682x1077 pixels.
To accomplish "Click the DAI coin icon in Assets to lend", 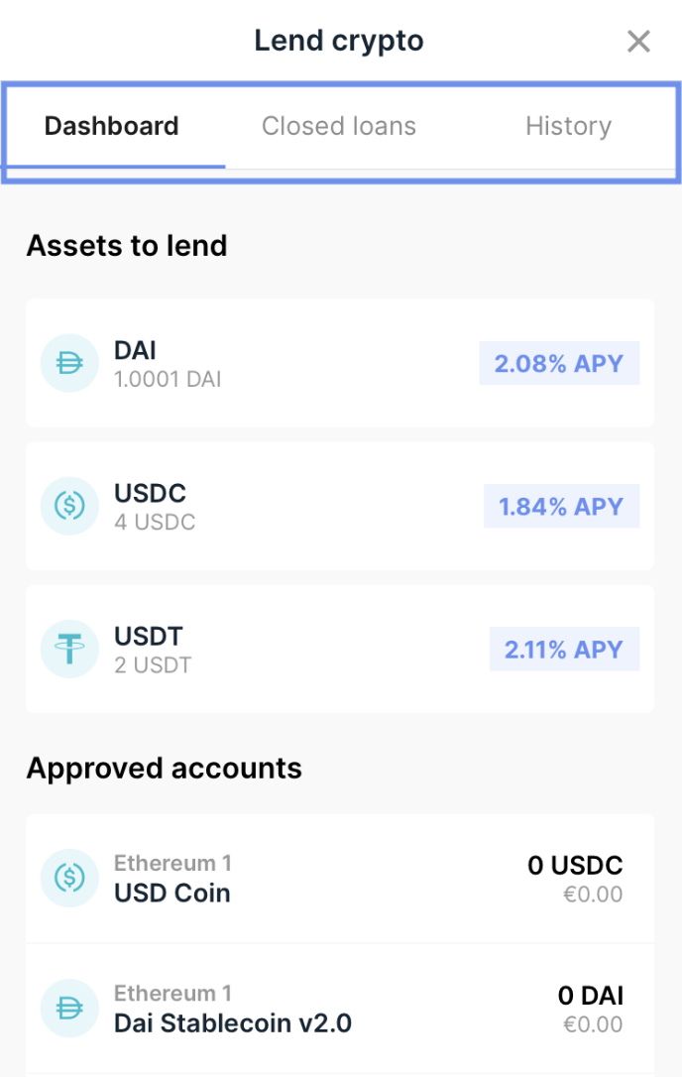I will tap(69, 363).
